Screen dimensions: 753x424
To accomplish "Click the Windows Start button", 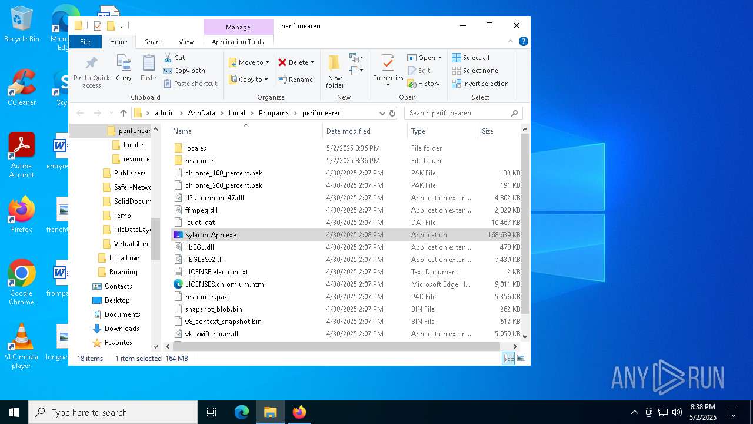I will (14, 412).
